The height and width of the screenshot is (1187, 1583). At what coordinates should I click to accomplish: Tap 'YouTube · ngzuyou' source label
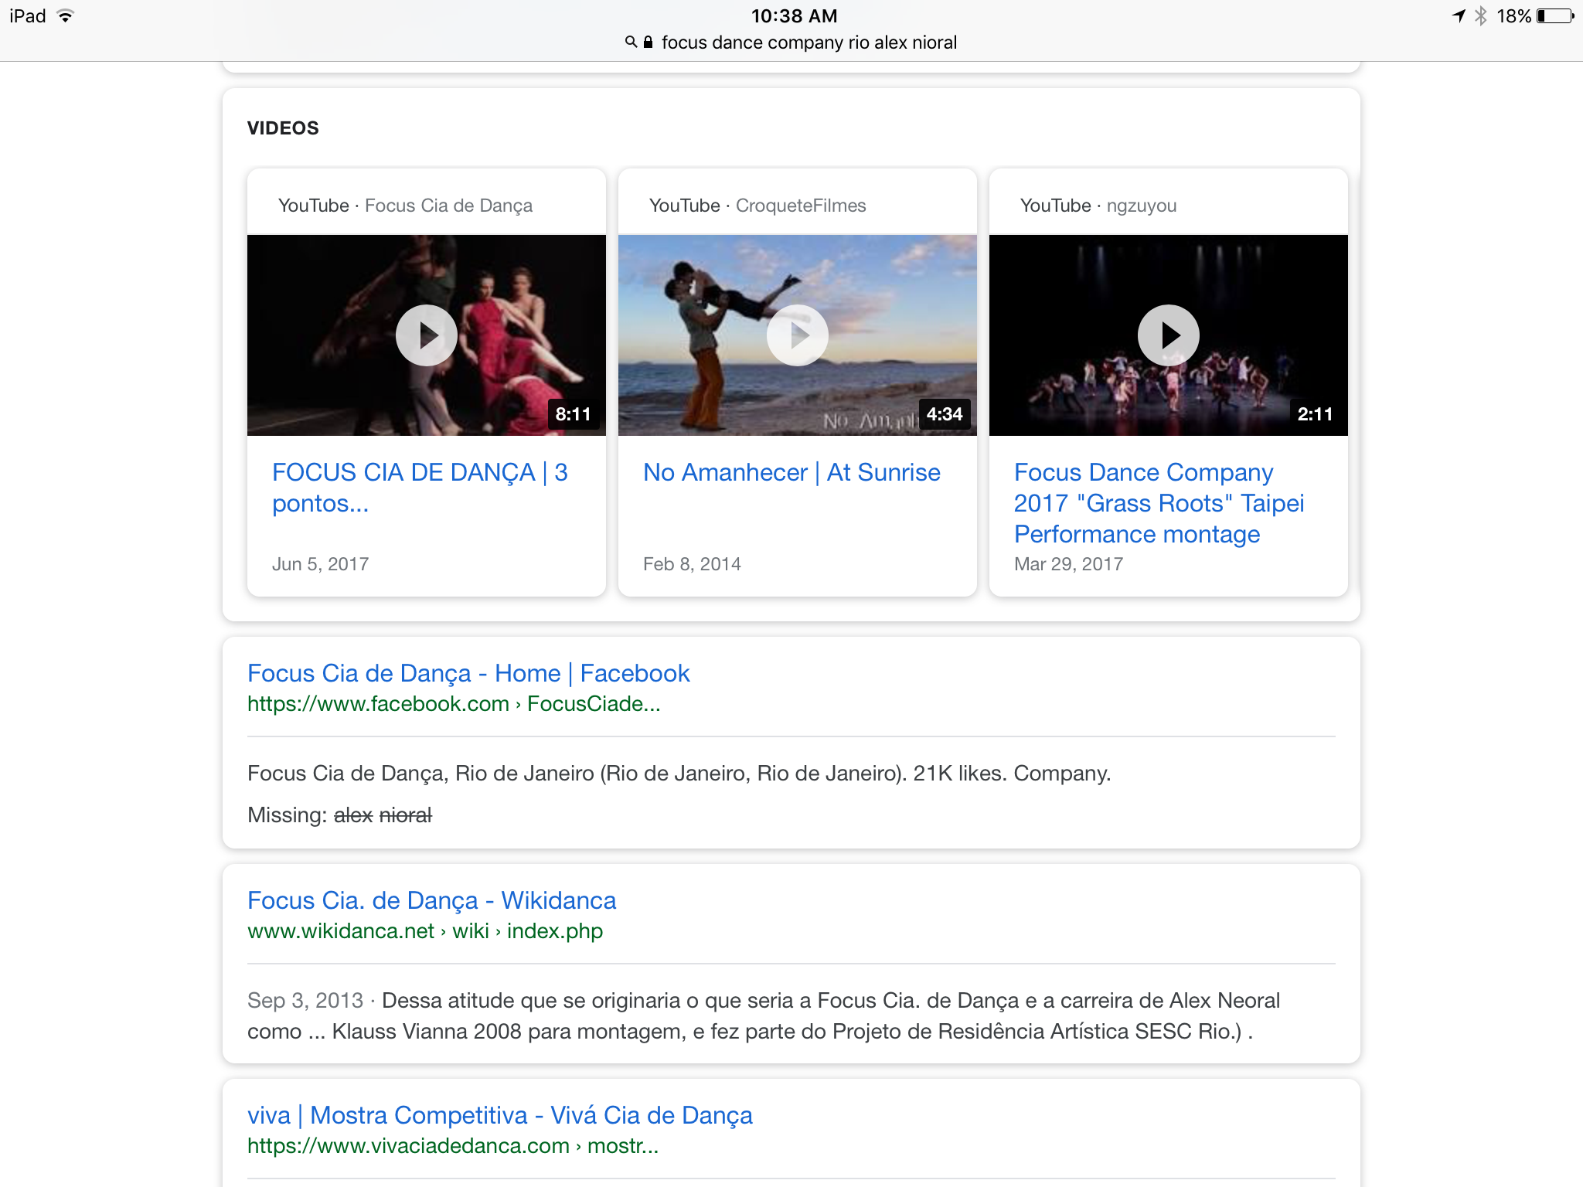[1098, 206]
